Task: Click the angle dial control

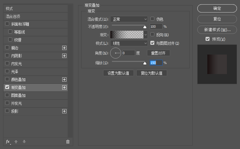Action: click(x=116, y=53)
